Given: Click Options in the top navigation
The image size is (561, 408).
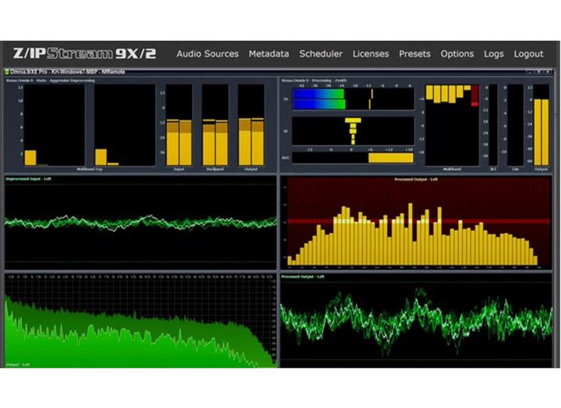Looking at the screenshot, I should [x=457, y=54].
